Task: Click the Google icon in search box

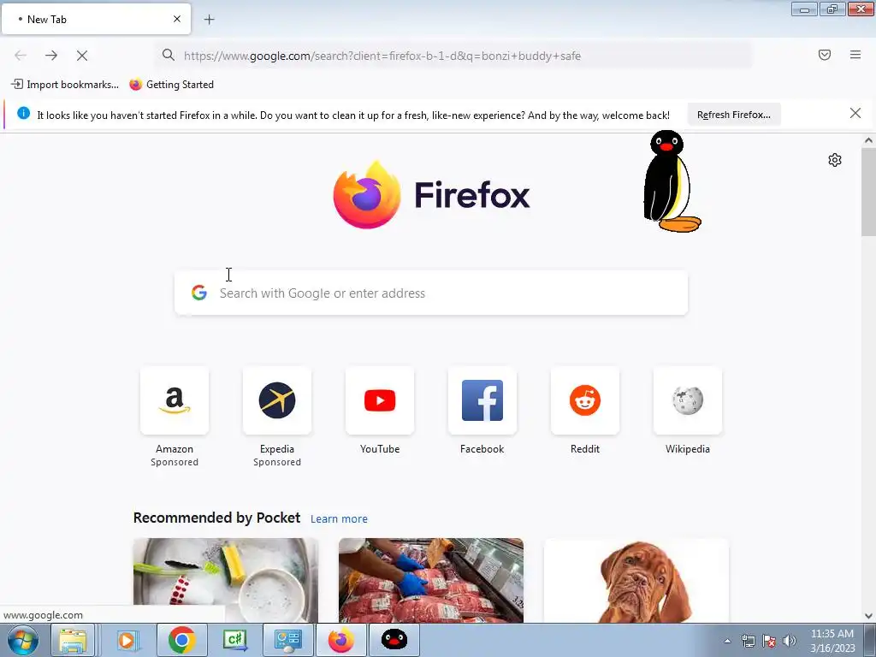Action: click(x=198, y=293)
